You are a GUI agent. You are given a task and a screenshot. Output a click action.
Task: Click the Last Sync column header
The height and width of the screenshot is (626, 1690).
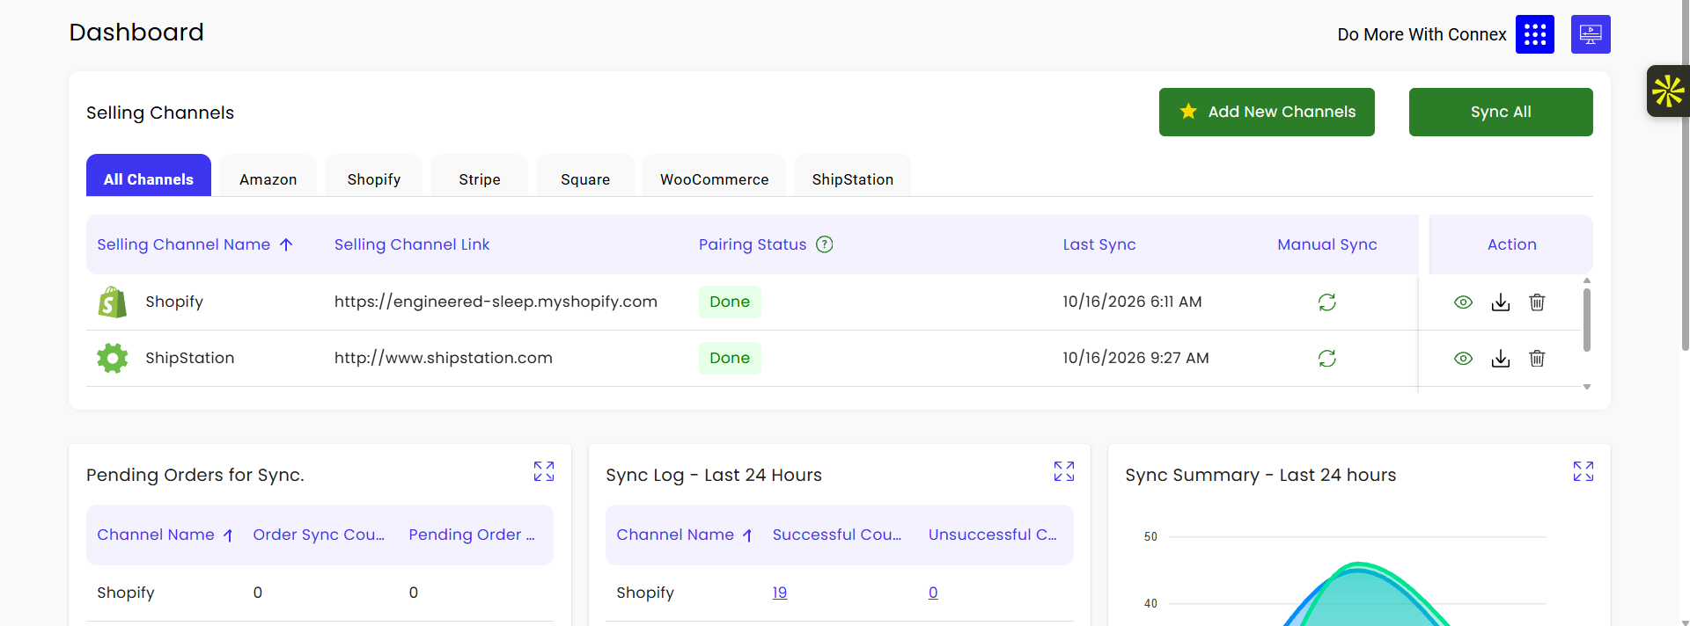[x=1099, y=244]
